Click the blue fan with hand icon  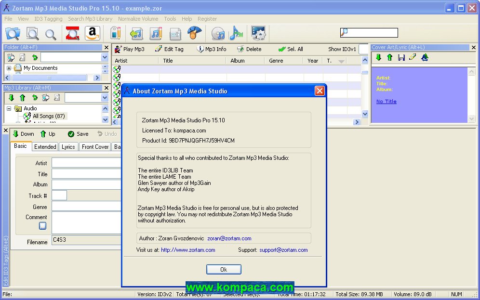pyautogui.click(x=194, y=33)
